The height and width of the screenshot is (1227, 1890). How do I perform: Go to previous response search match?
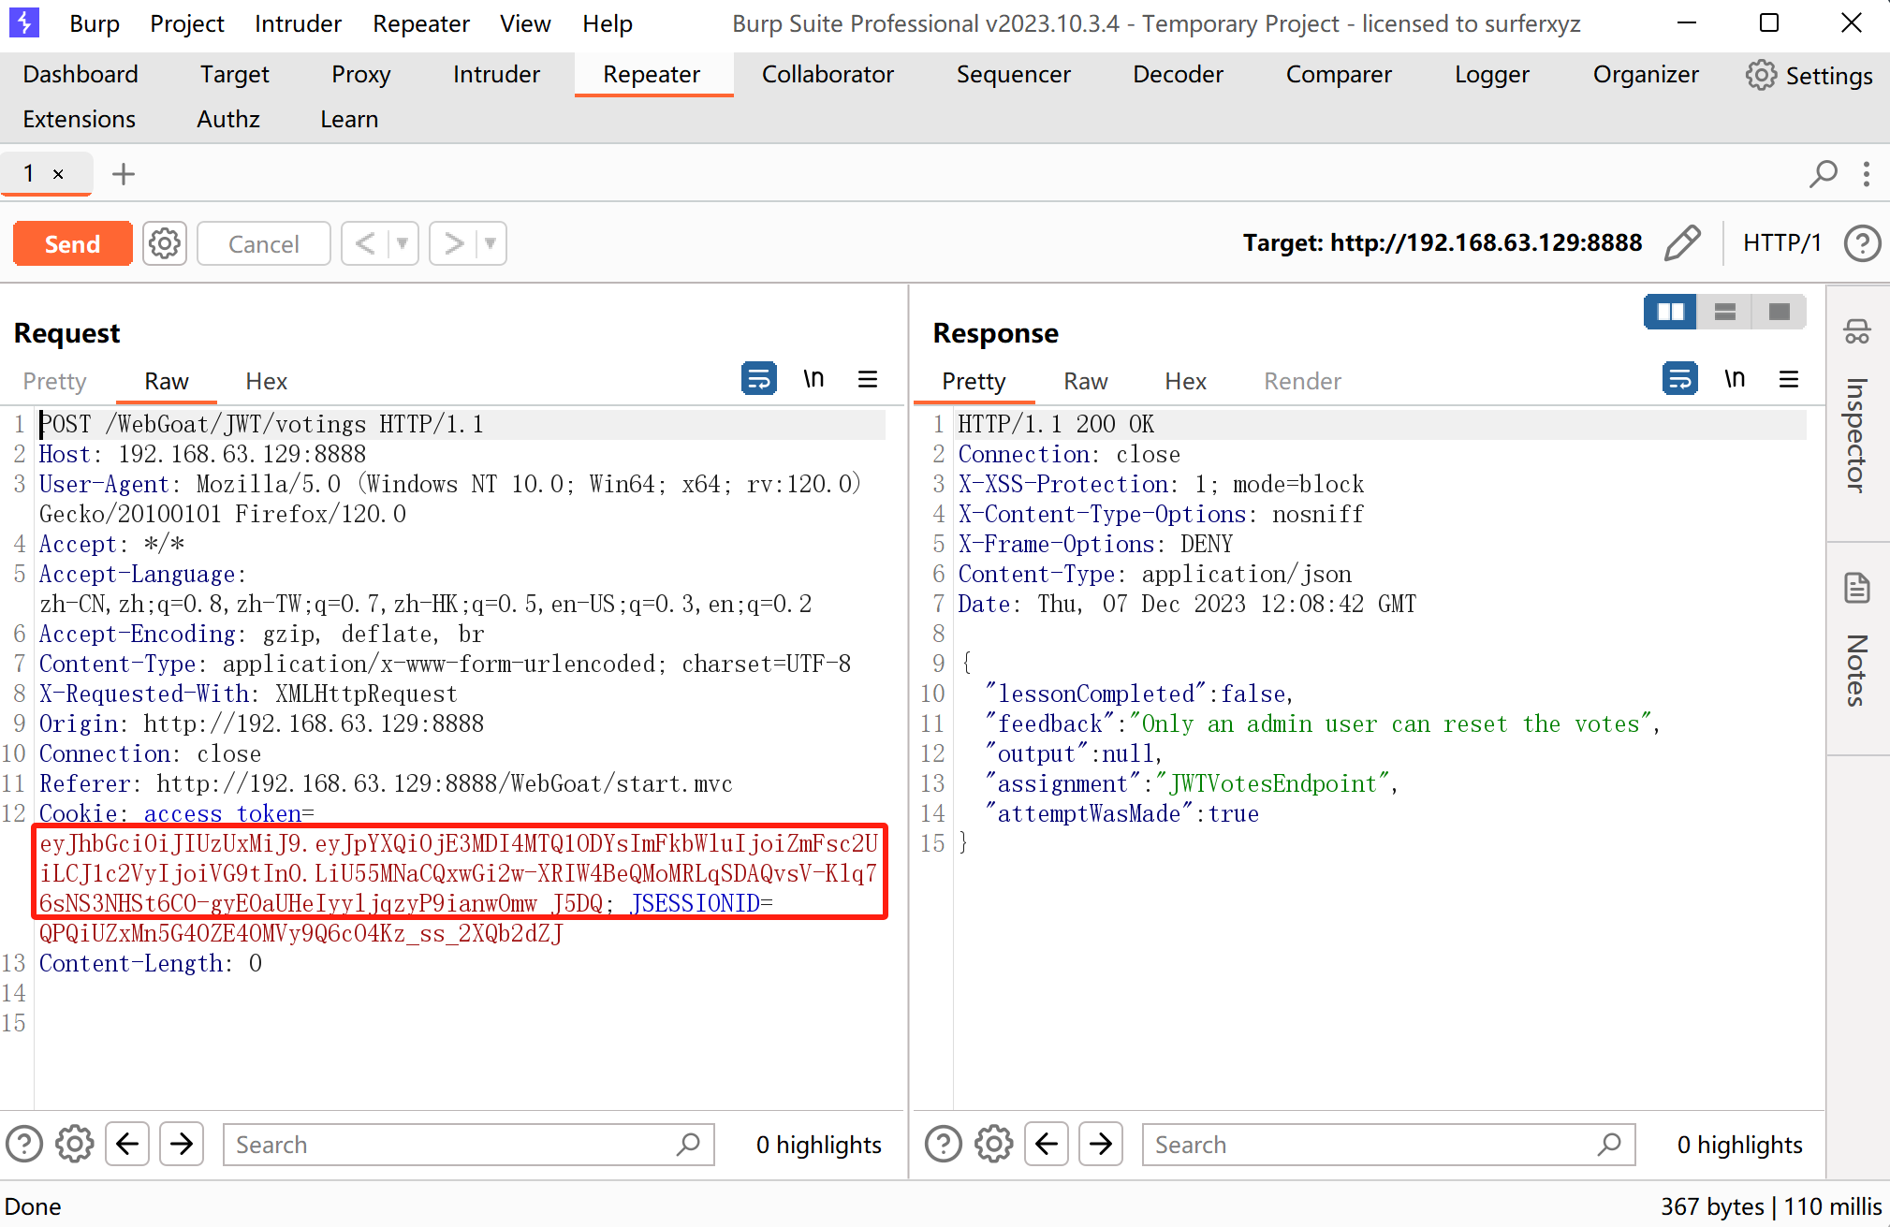[1047, 1144]
